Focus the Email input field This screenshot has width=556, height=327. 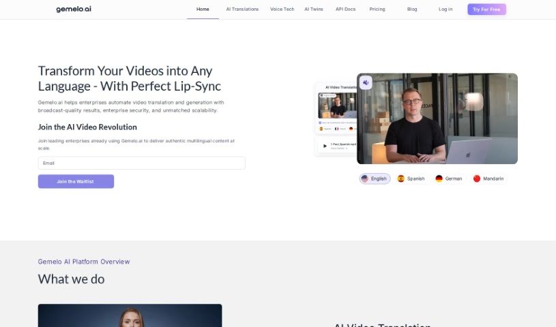click(141, 163)
